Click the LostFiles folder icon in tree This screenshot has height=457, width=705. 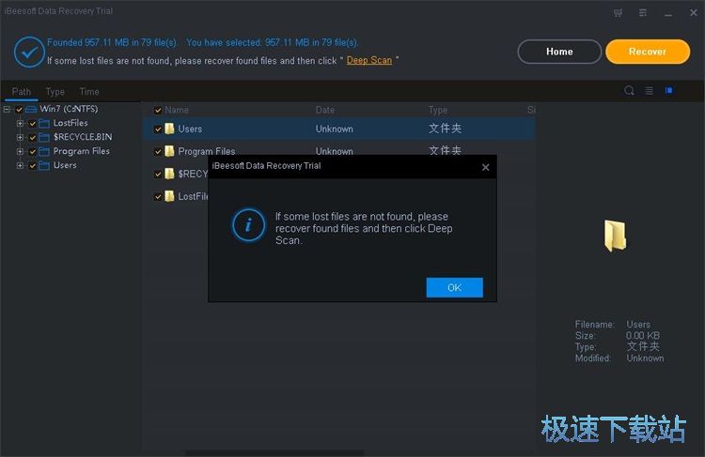(44, 123)
